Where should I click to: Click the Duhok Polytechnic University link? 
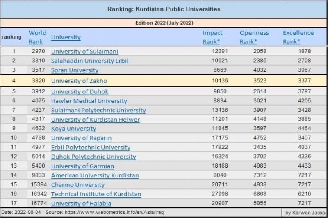[x=93, y=157]
